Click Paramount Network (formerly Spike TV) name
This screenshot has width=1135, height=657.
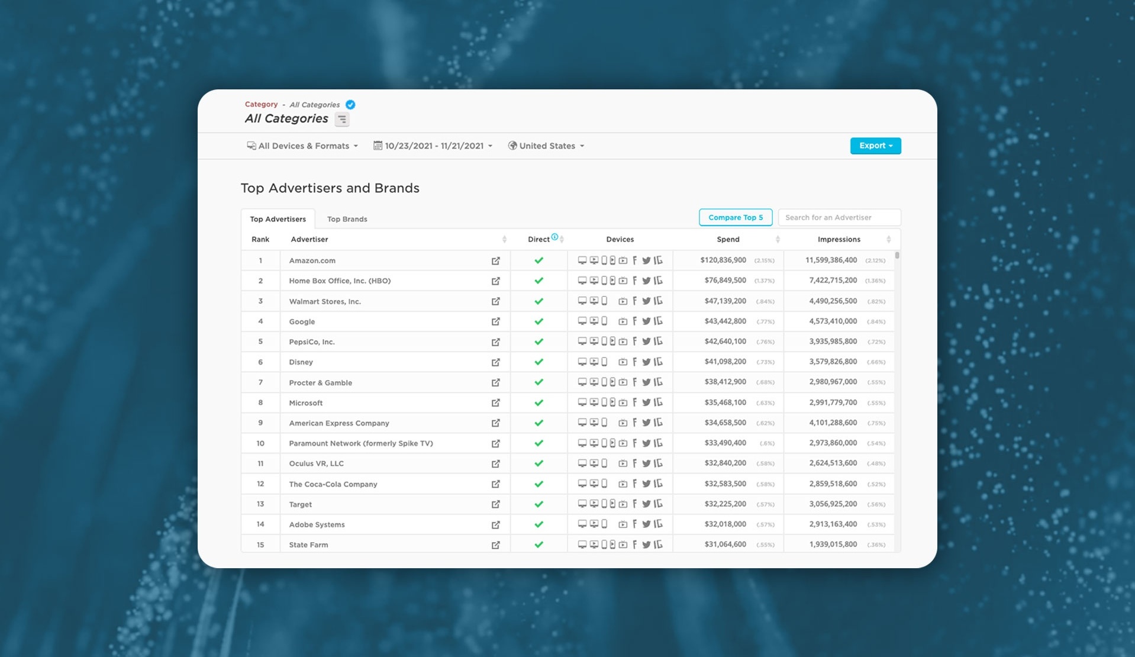[360, 443]
